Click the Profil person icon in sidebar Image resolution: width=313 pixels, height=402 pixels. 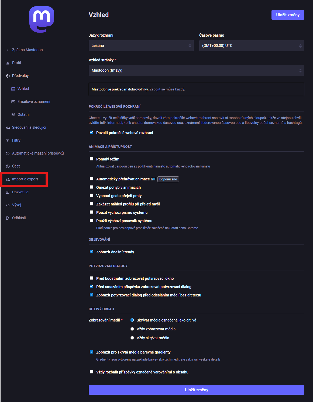[8, 63]
